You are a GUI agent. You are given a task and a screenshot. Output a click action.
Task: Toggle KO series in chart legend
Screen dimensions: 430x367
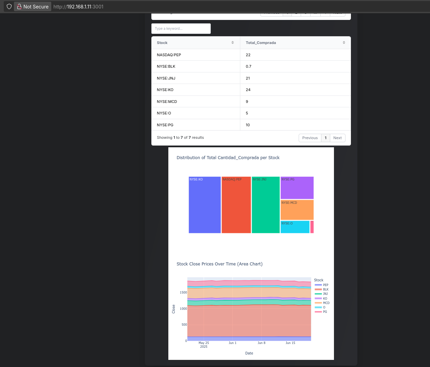pos(321,299)
